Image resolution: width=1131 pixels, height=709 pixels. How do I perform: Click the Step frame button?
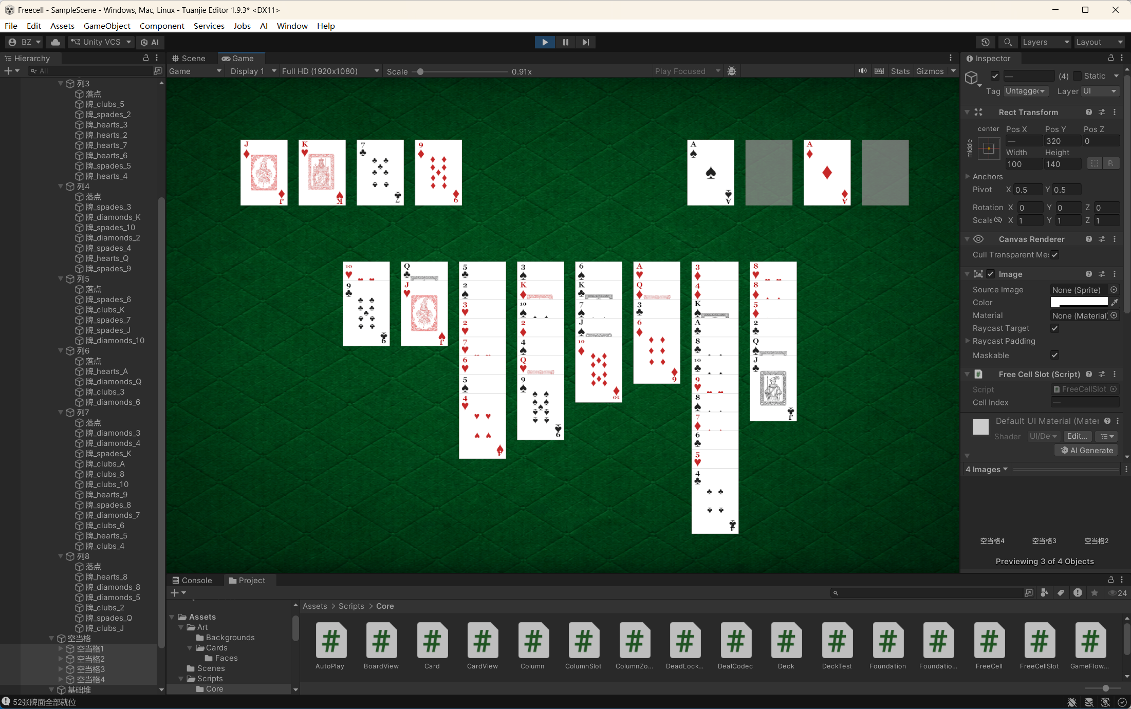pos(585,42)
